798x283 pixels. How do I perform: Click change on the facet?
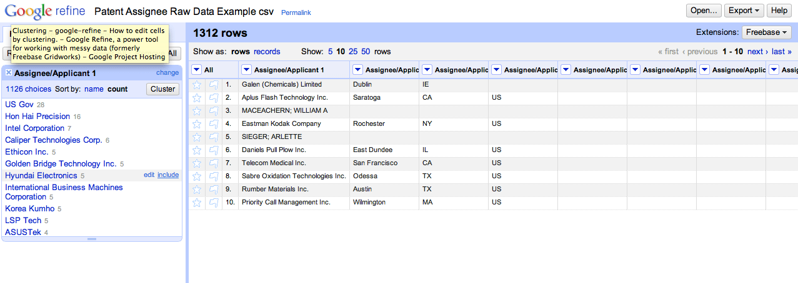tap(167, 73)
